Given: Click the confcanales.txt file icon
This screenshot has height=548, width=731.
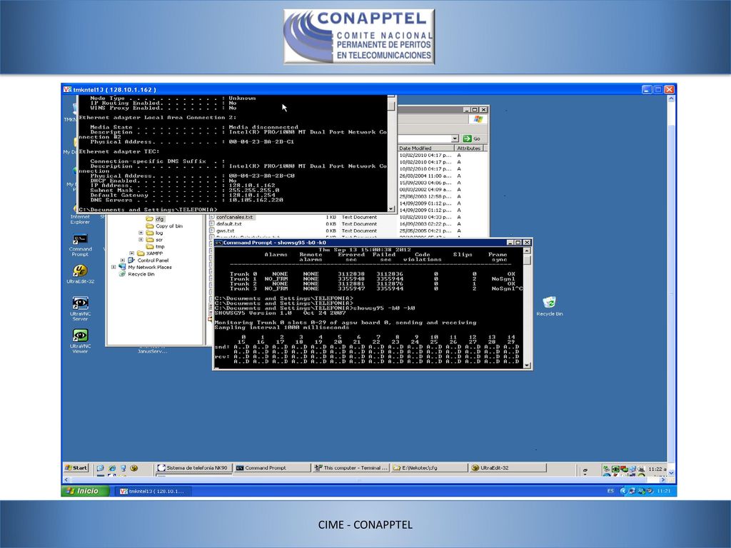Looking at the screenshot, I should pyautogui.click(x=212, y=217).
